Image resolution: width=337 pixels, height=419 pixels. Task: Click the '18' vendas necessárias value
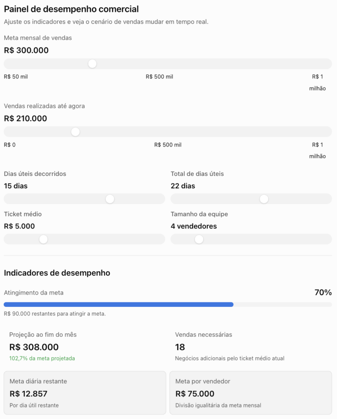tap(180, 347)
